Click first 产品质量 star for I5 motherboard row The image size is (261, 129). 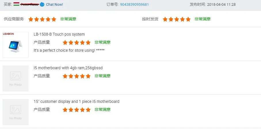tap(65, 76)
